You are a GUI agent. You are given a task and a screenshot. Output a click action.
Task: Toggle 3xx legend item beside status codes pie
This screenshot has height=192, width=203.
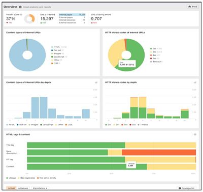156,52
